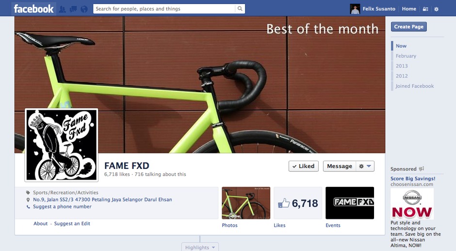The height and width of the screenshot is (251, 456).
Task: Open the notifications globe icon
Action: pyautogui.click(x=84, y=9)
